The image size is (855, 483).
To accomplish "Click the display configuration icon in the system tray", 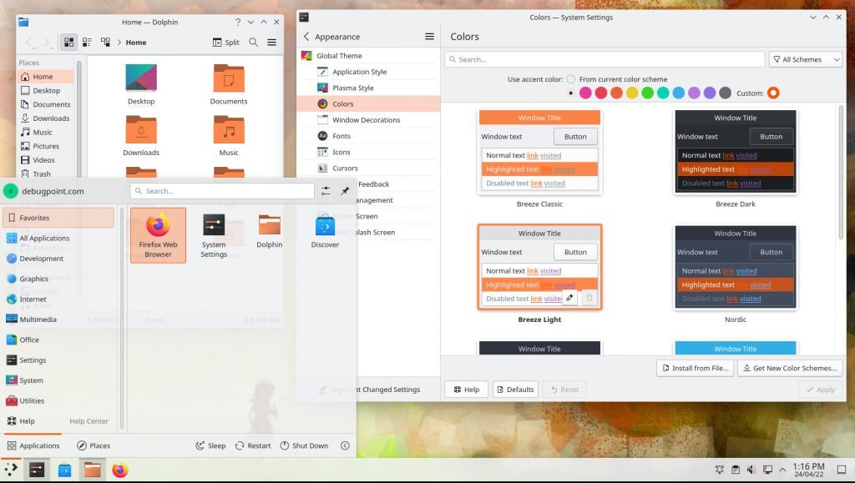I will (x=767, y=470).
